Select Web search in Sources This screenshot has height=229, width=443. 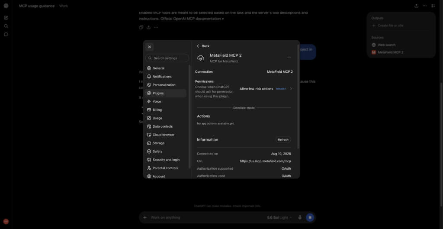coord(383,45)
